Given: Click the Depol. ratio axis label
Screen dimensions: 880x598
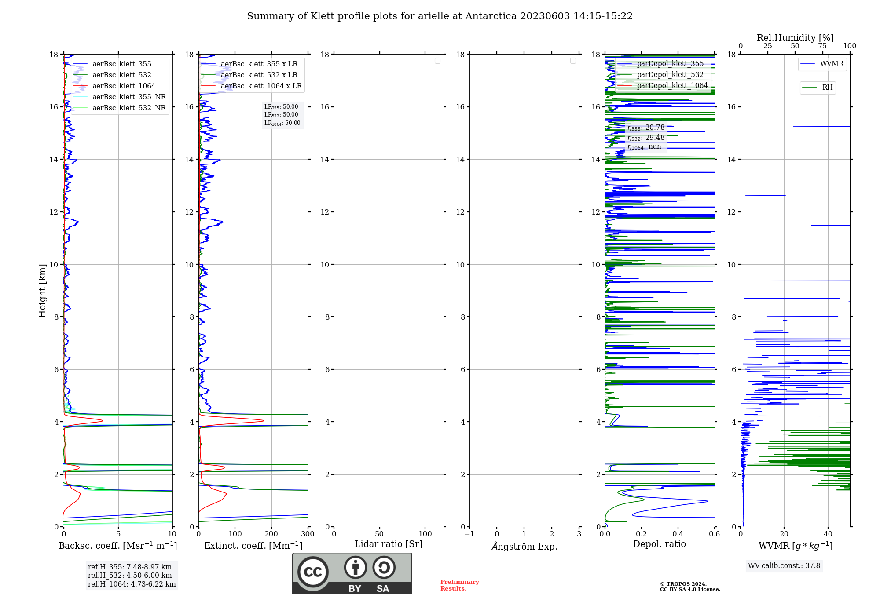Looking at the screenshot, I should [660, 544].
